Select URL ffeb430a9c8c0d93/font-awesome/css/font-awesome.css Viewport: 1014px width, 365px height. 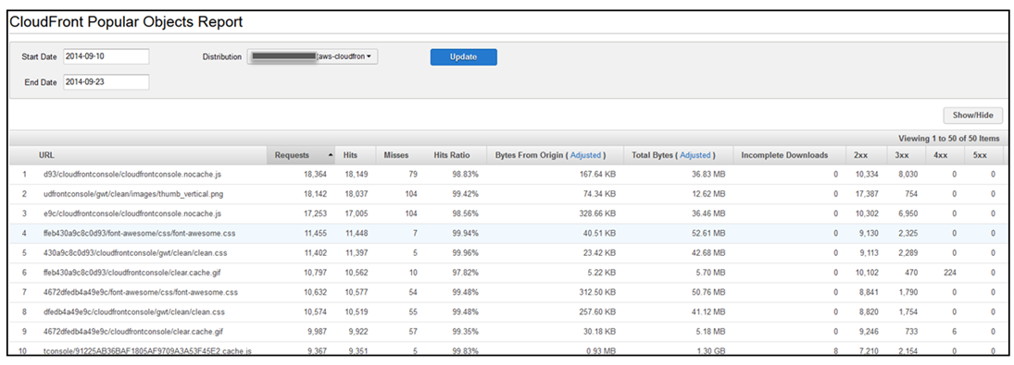click(139, 234)
